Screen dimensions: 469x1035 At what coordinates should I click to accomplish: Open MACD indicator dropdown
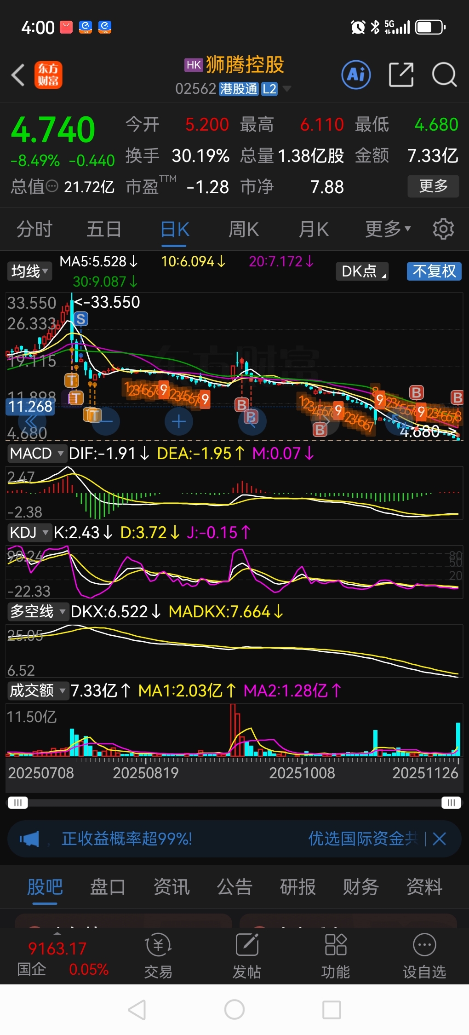[36, 454]
